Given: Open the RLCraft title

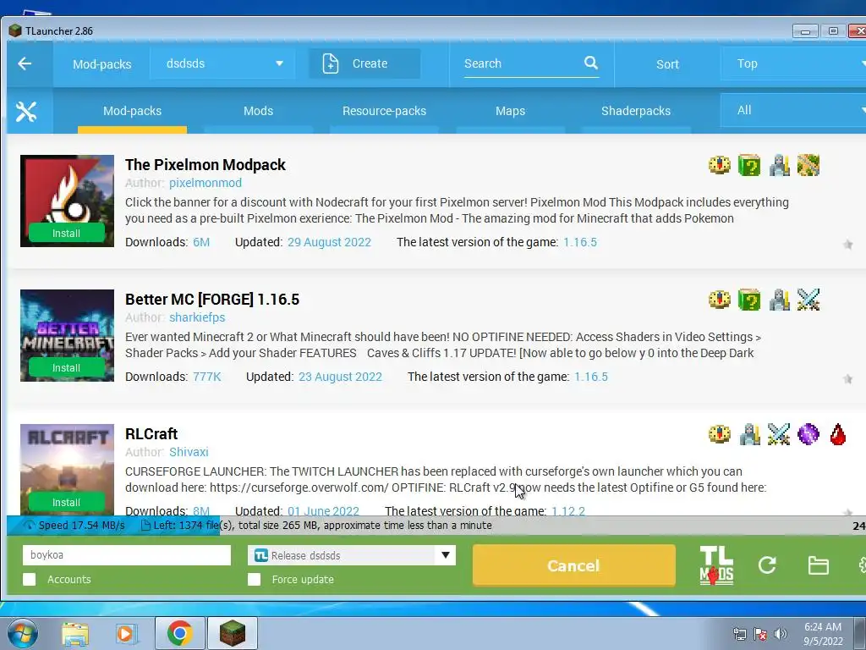Looking at the screenshot, I should 151,434.
